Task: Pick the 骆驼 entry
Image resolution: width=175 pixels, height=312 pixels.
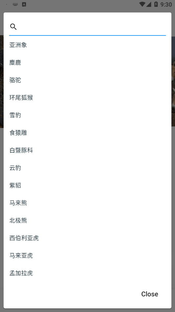Action: coord(87,80)
